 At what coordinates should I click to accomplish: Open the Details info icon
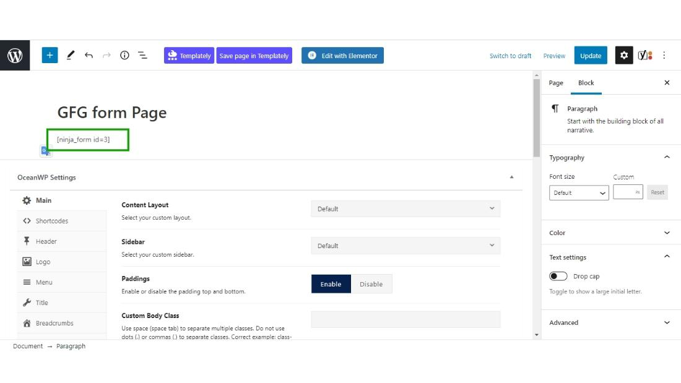coord(124,55)
